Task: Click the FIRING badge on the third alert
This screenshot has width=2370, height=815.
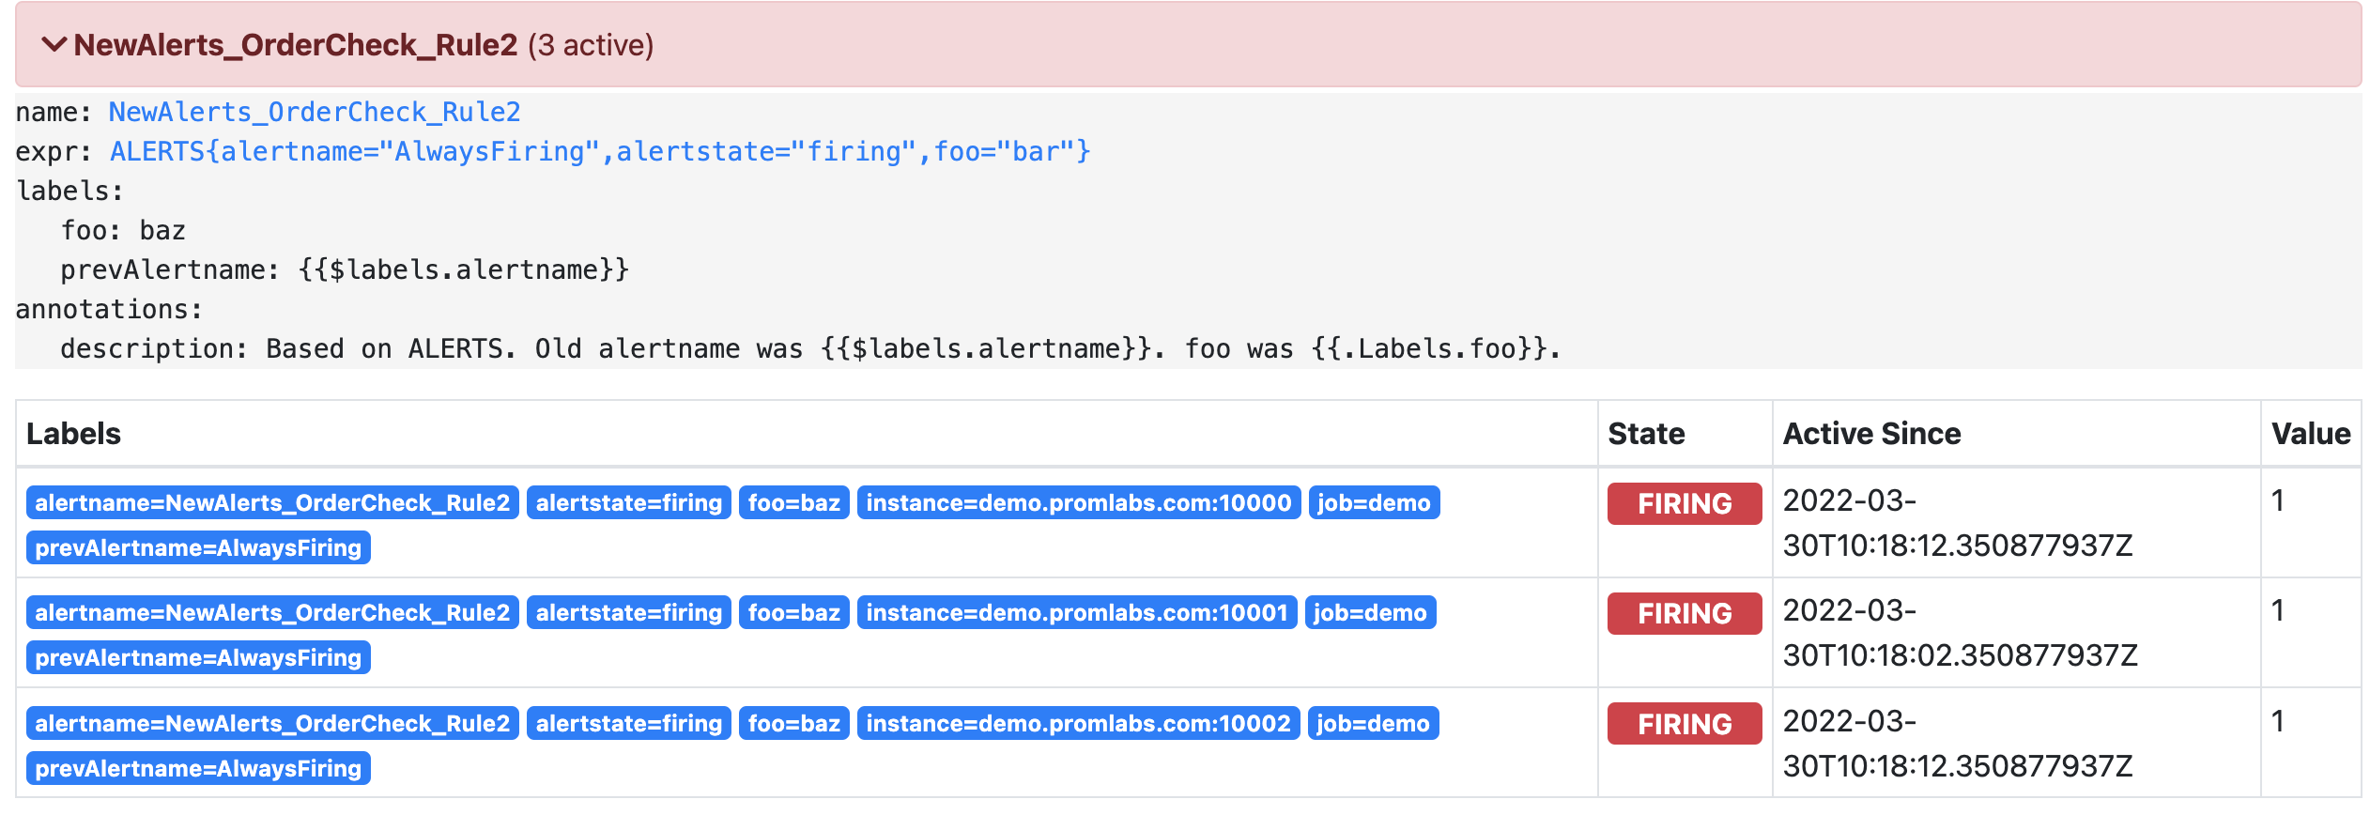Action: coord(1682,724)
